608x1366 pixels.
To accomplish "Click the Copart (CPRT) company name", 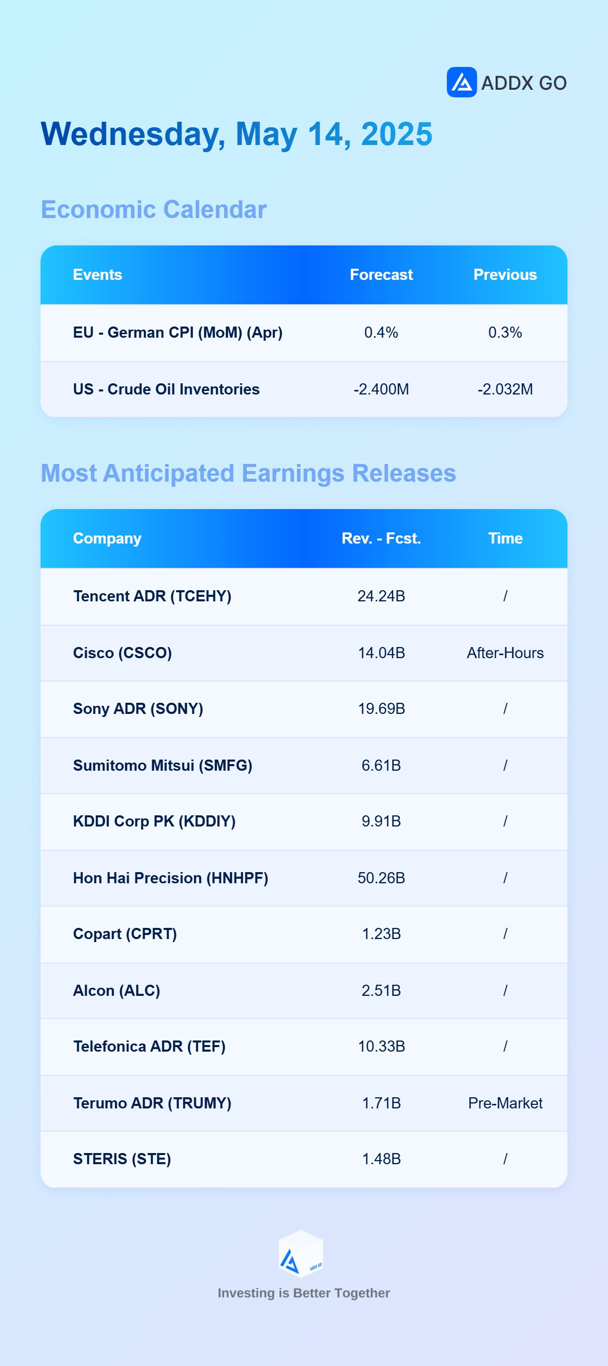I will pos(125,934).
